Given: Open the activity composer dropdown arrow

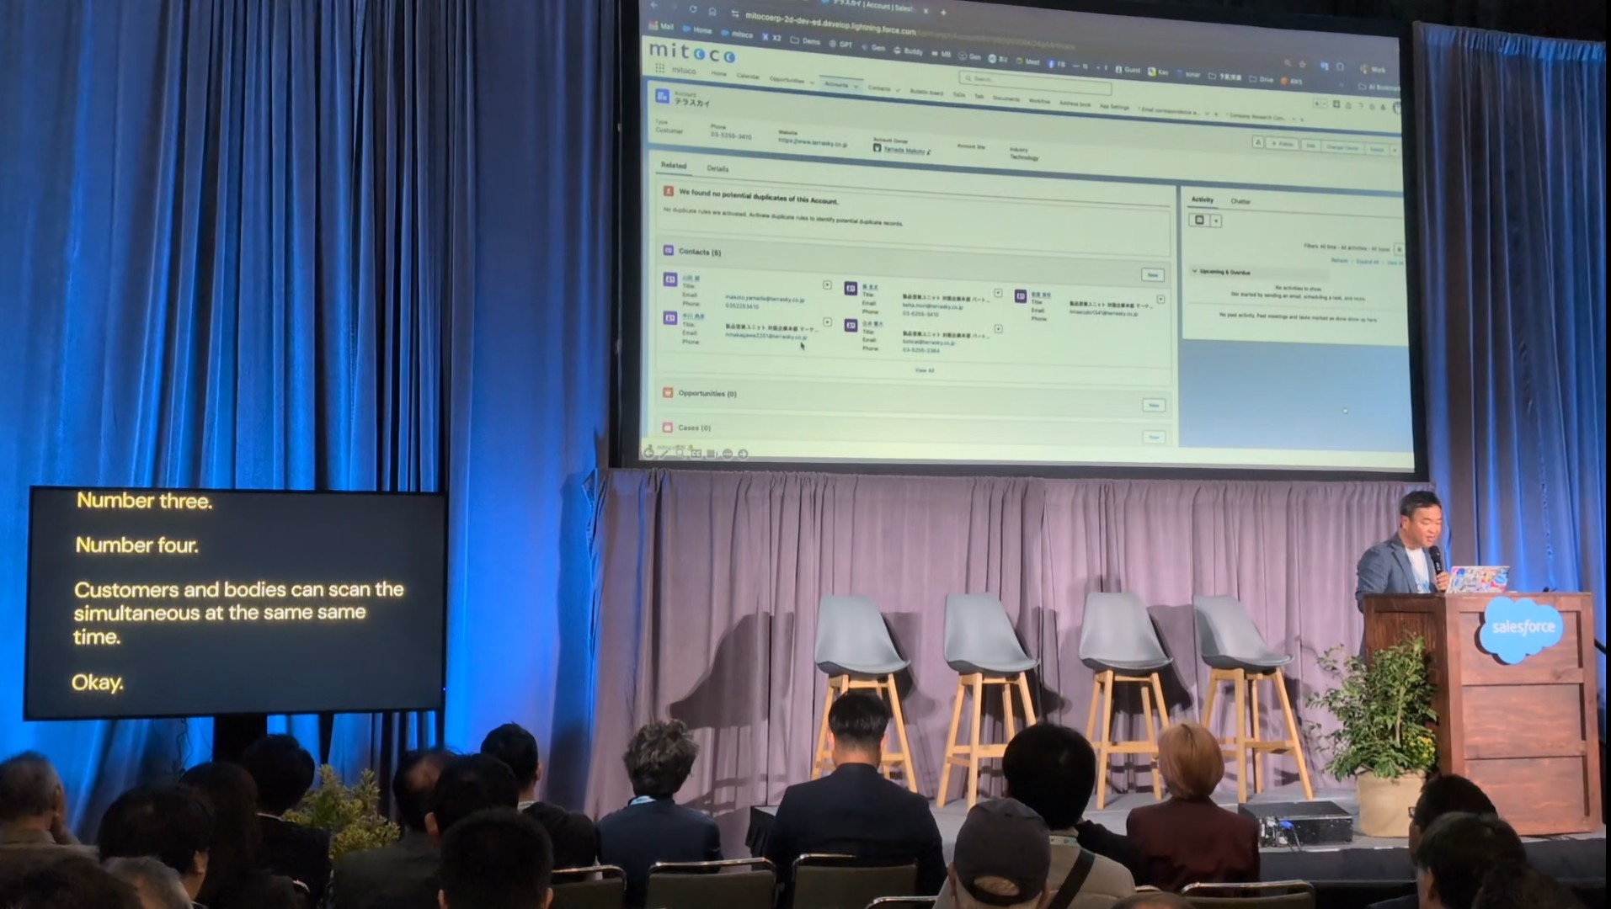Looking at the screenshot, I should [1215, 221].
